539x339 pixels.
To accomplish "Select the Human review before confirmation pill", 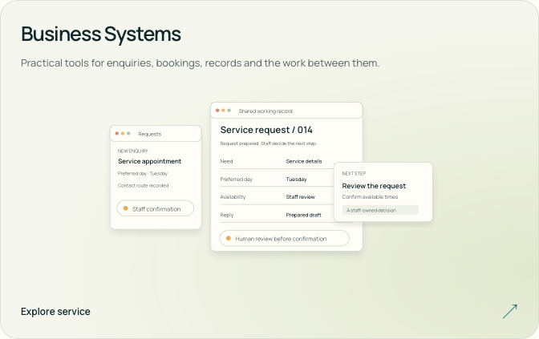I will point(285,238).
